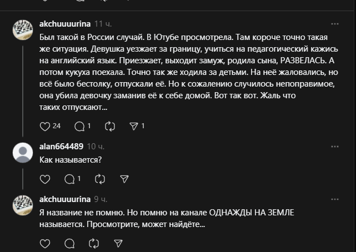
Task: Repost the last akchuuuurina reply
Action: [x=94, y=243]
